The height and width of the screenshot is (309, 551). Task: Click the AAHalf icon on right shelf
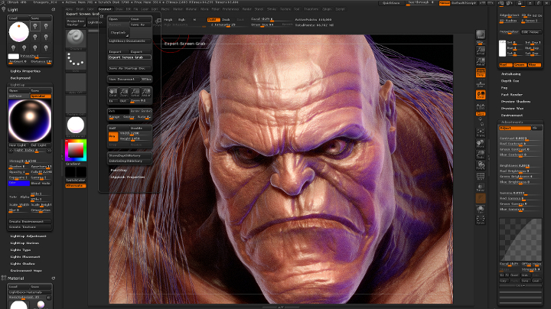[481, 62]
